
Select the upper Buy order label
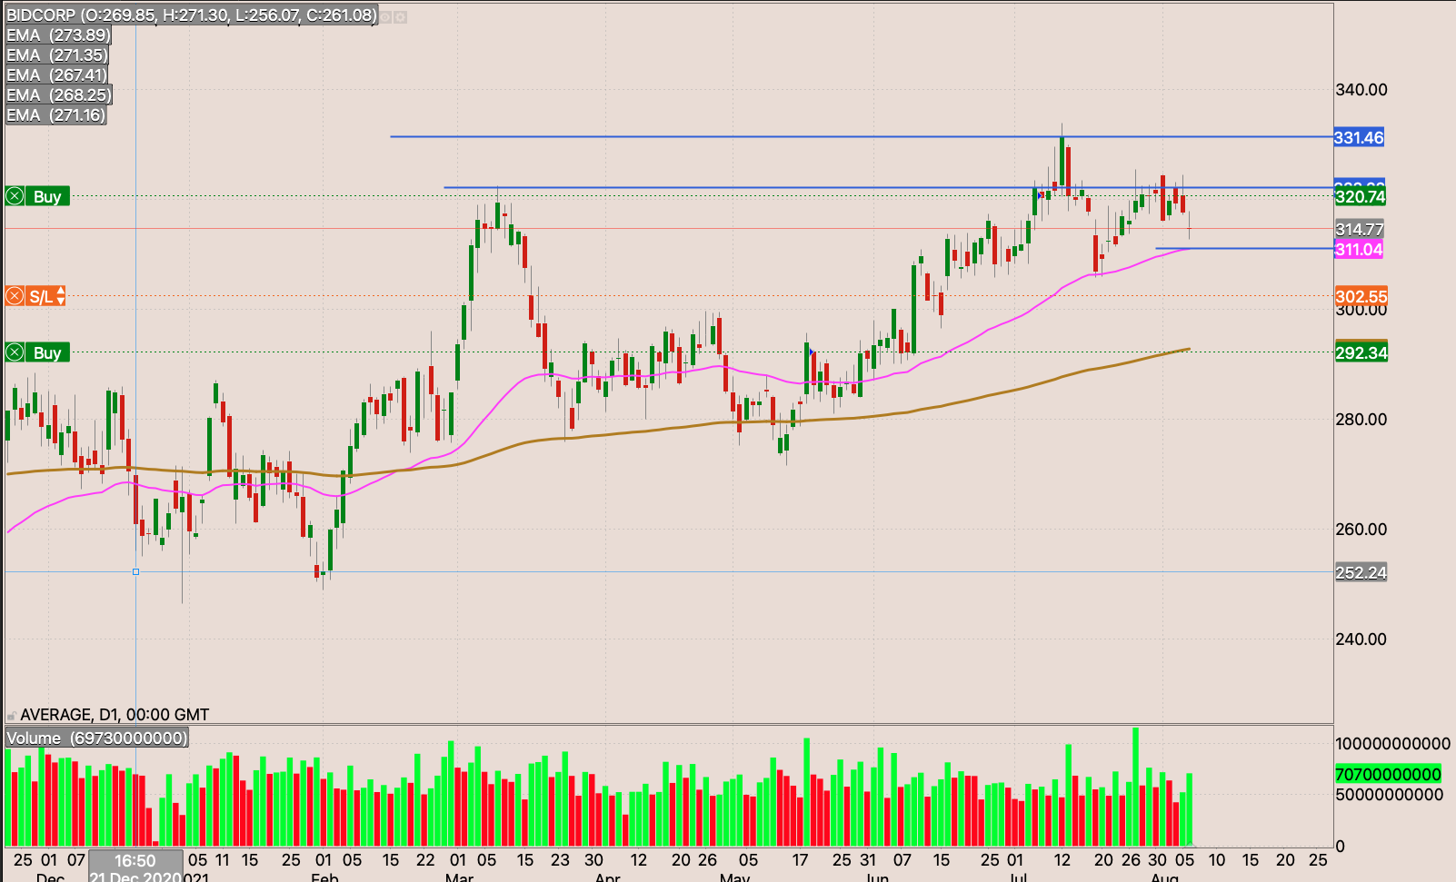[x=47, y=196]
